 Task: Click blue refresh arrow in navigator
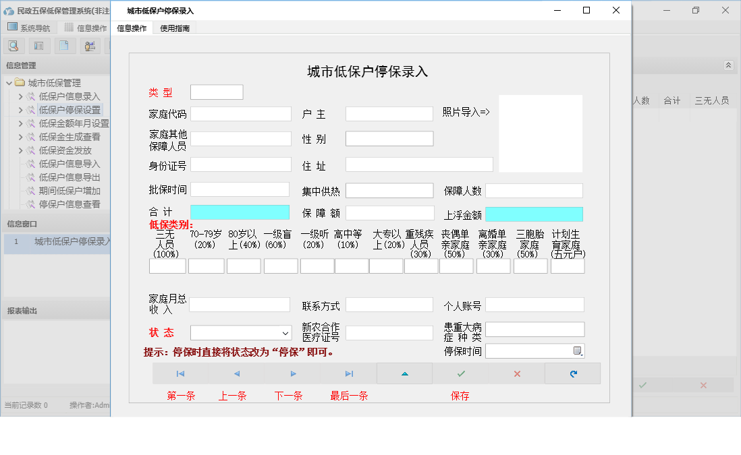pos(573,373)
